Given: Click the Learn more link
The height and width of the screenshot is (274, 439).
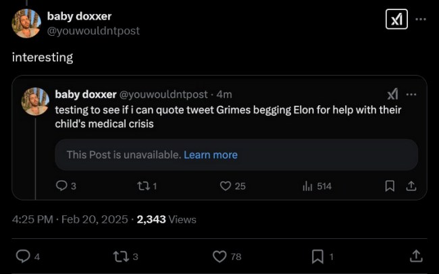Looking at the screenshot, I should (211, 155).
